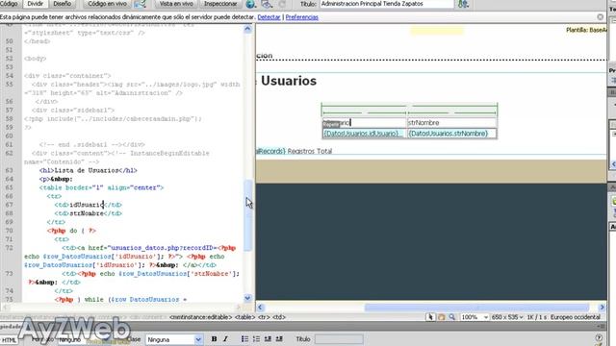
Task: Toggle bold formatting
Action: [214, 339]
